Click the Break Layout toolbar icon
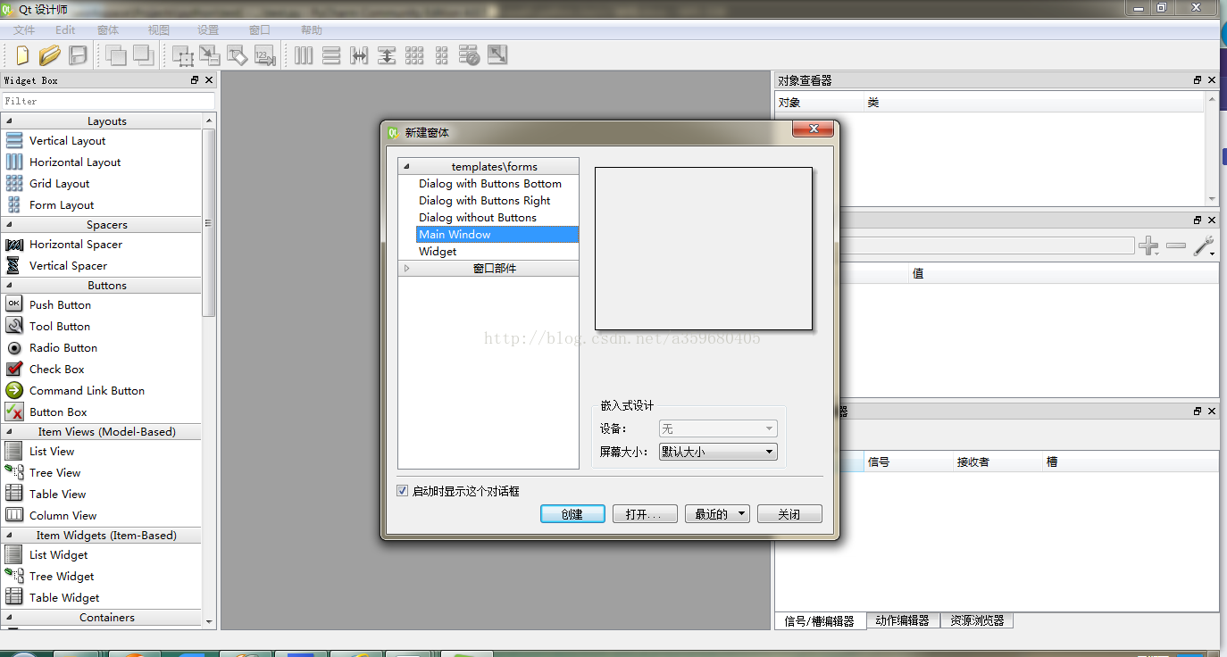Viewport: 1227px width, 657px height. [470, 55]
